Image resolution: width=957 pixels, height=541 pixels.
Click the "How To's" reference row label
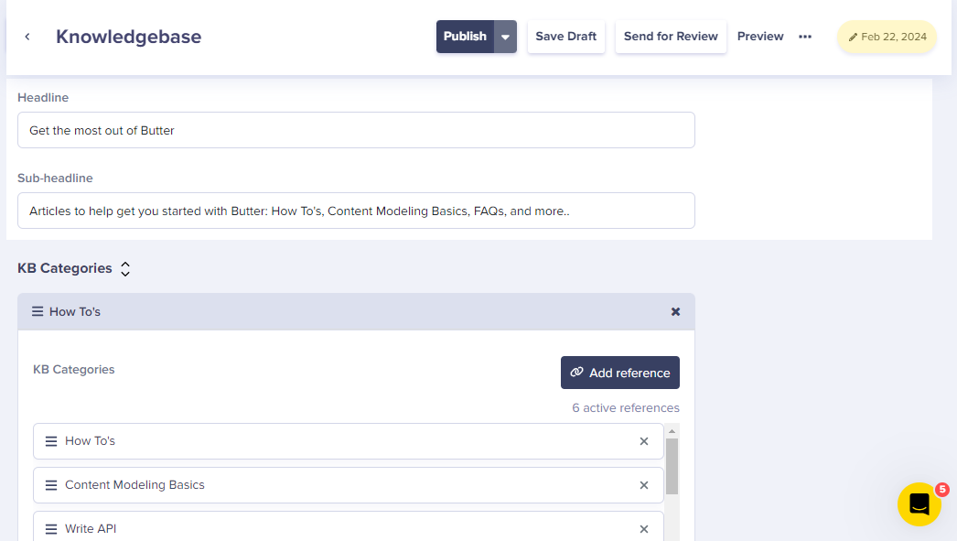(91, 441)
